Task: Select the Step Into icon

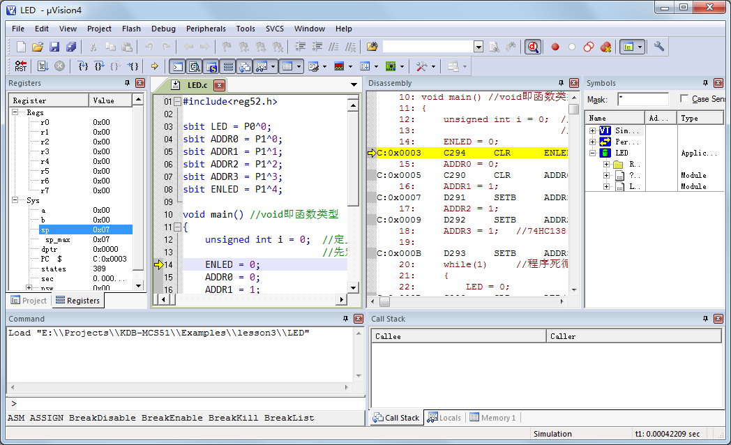Action: 82,66
